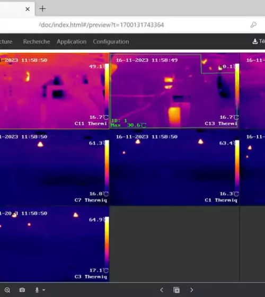Click the stop all live view icon
The image size is (265, 297).
(176, 290)
